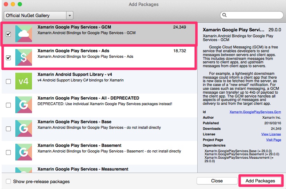
Task: Select 'Xamarin Google Play Services - Basement' title
Action: [79, 145]
